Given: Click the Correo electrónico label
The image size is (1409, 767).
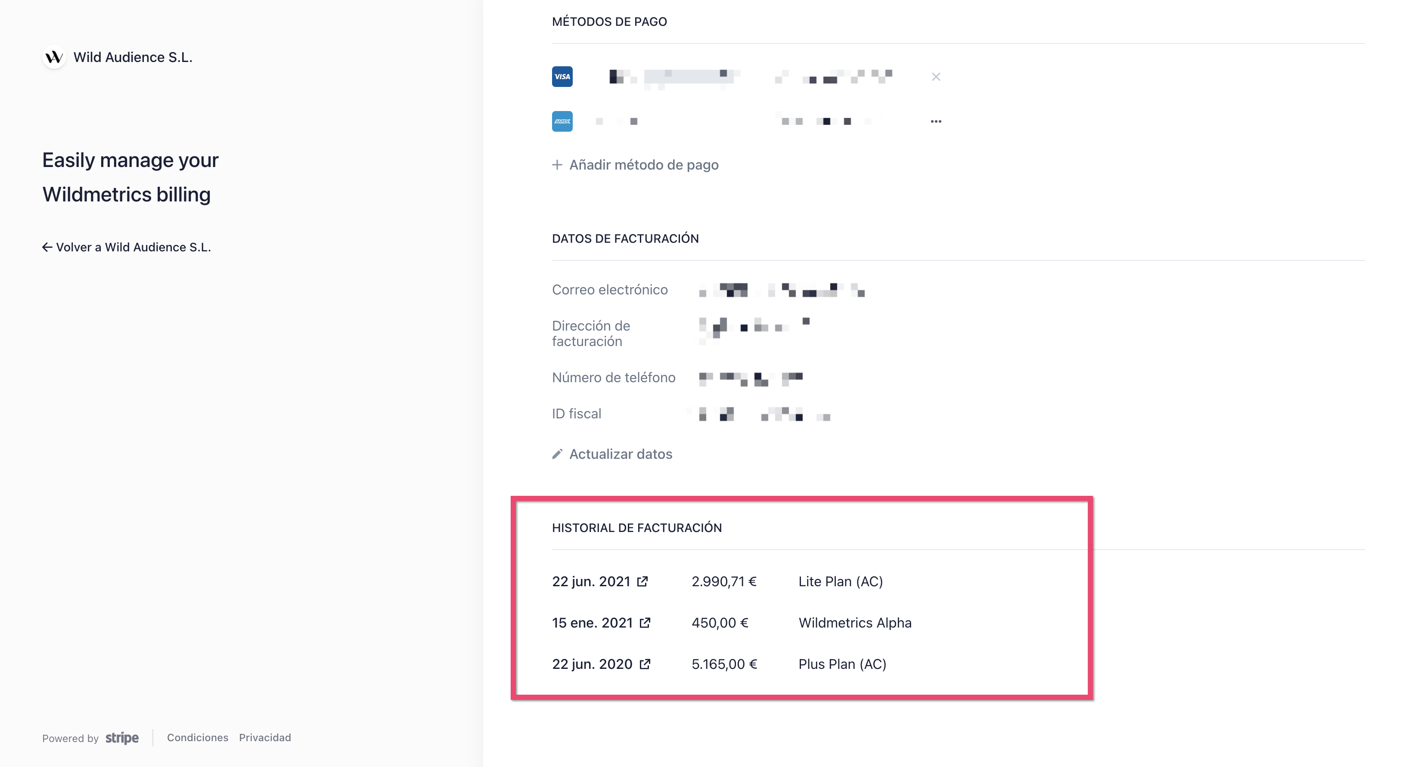Looking at the screenshot, I should [x=610, y=289].
